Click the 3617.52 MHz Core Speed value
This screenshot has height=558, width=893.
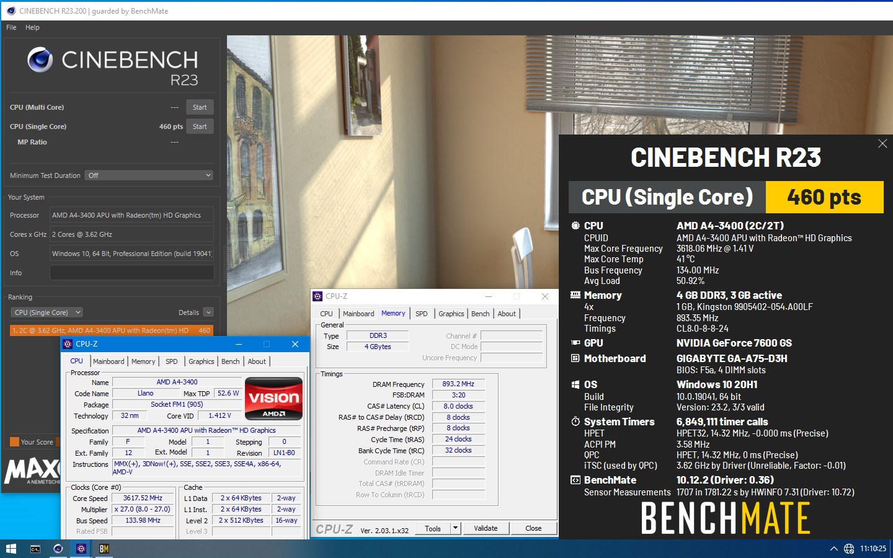(143, 498)
